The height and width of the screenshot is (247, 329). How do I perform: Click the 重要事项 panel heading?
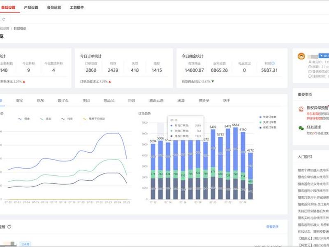coord(305,94)
